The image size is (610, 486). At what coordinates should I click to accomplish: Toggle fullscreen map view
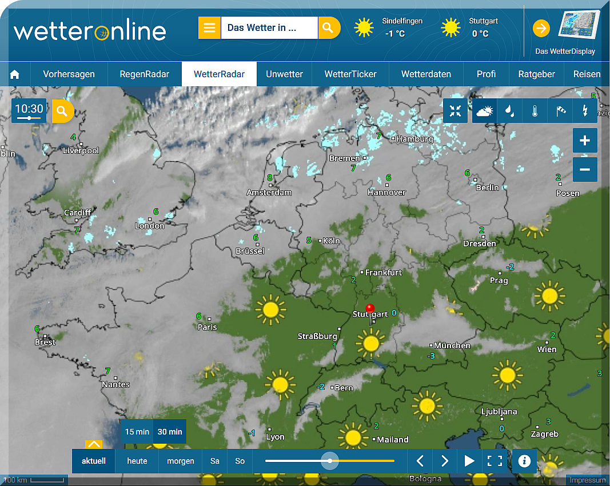[x=495, y=461]
